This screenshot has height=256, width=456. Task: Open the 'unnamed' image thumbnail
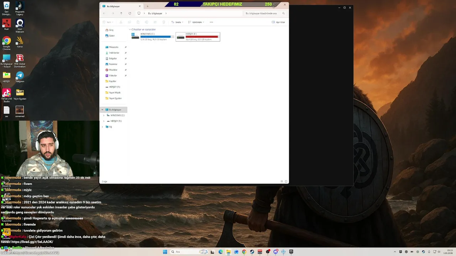pyautogui.click(x=20, y=112)
